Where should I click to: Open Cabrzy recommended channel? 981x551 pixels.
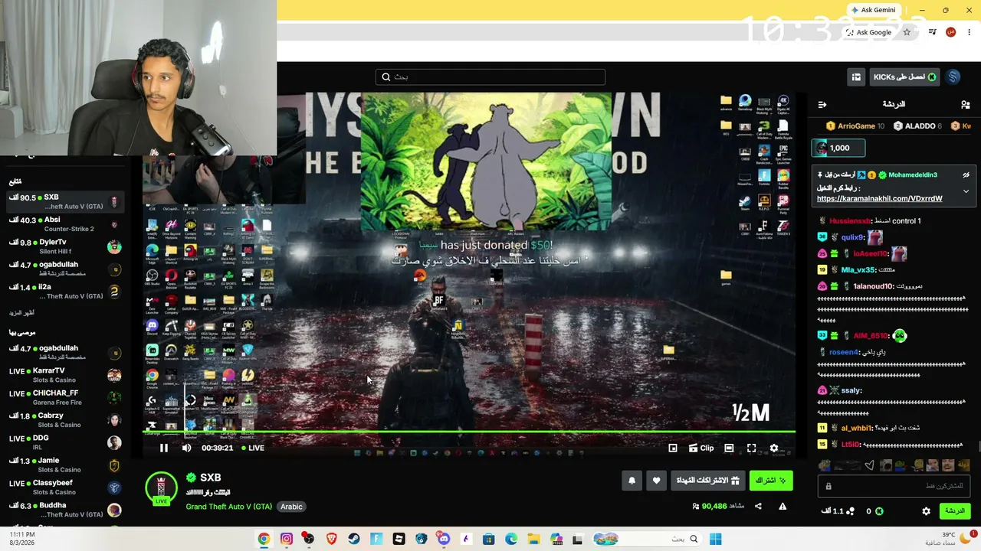pos(65,420)
